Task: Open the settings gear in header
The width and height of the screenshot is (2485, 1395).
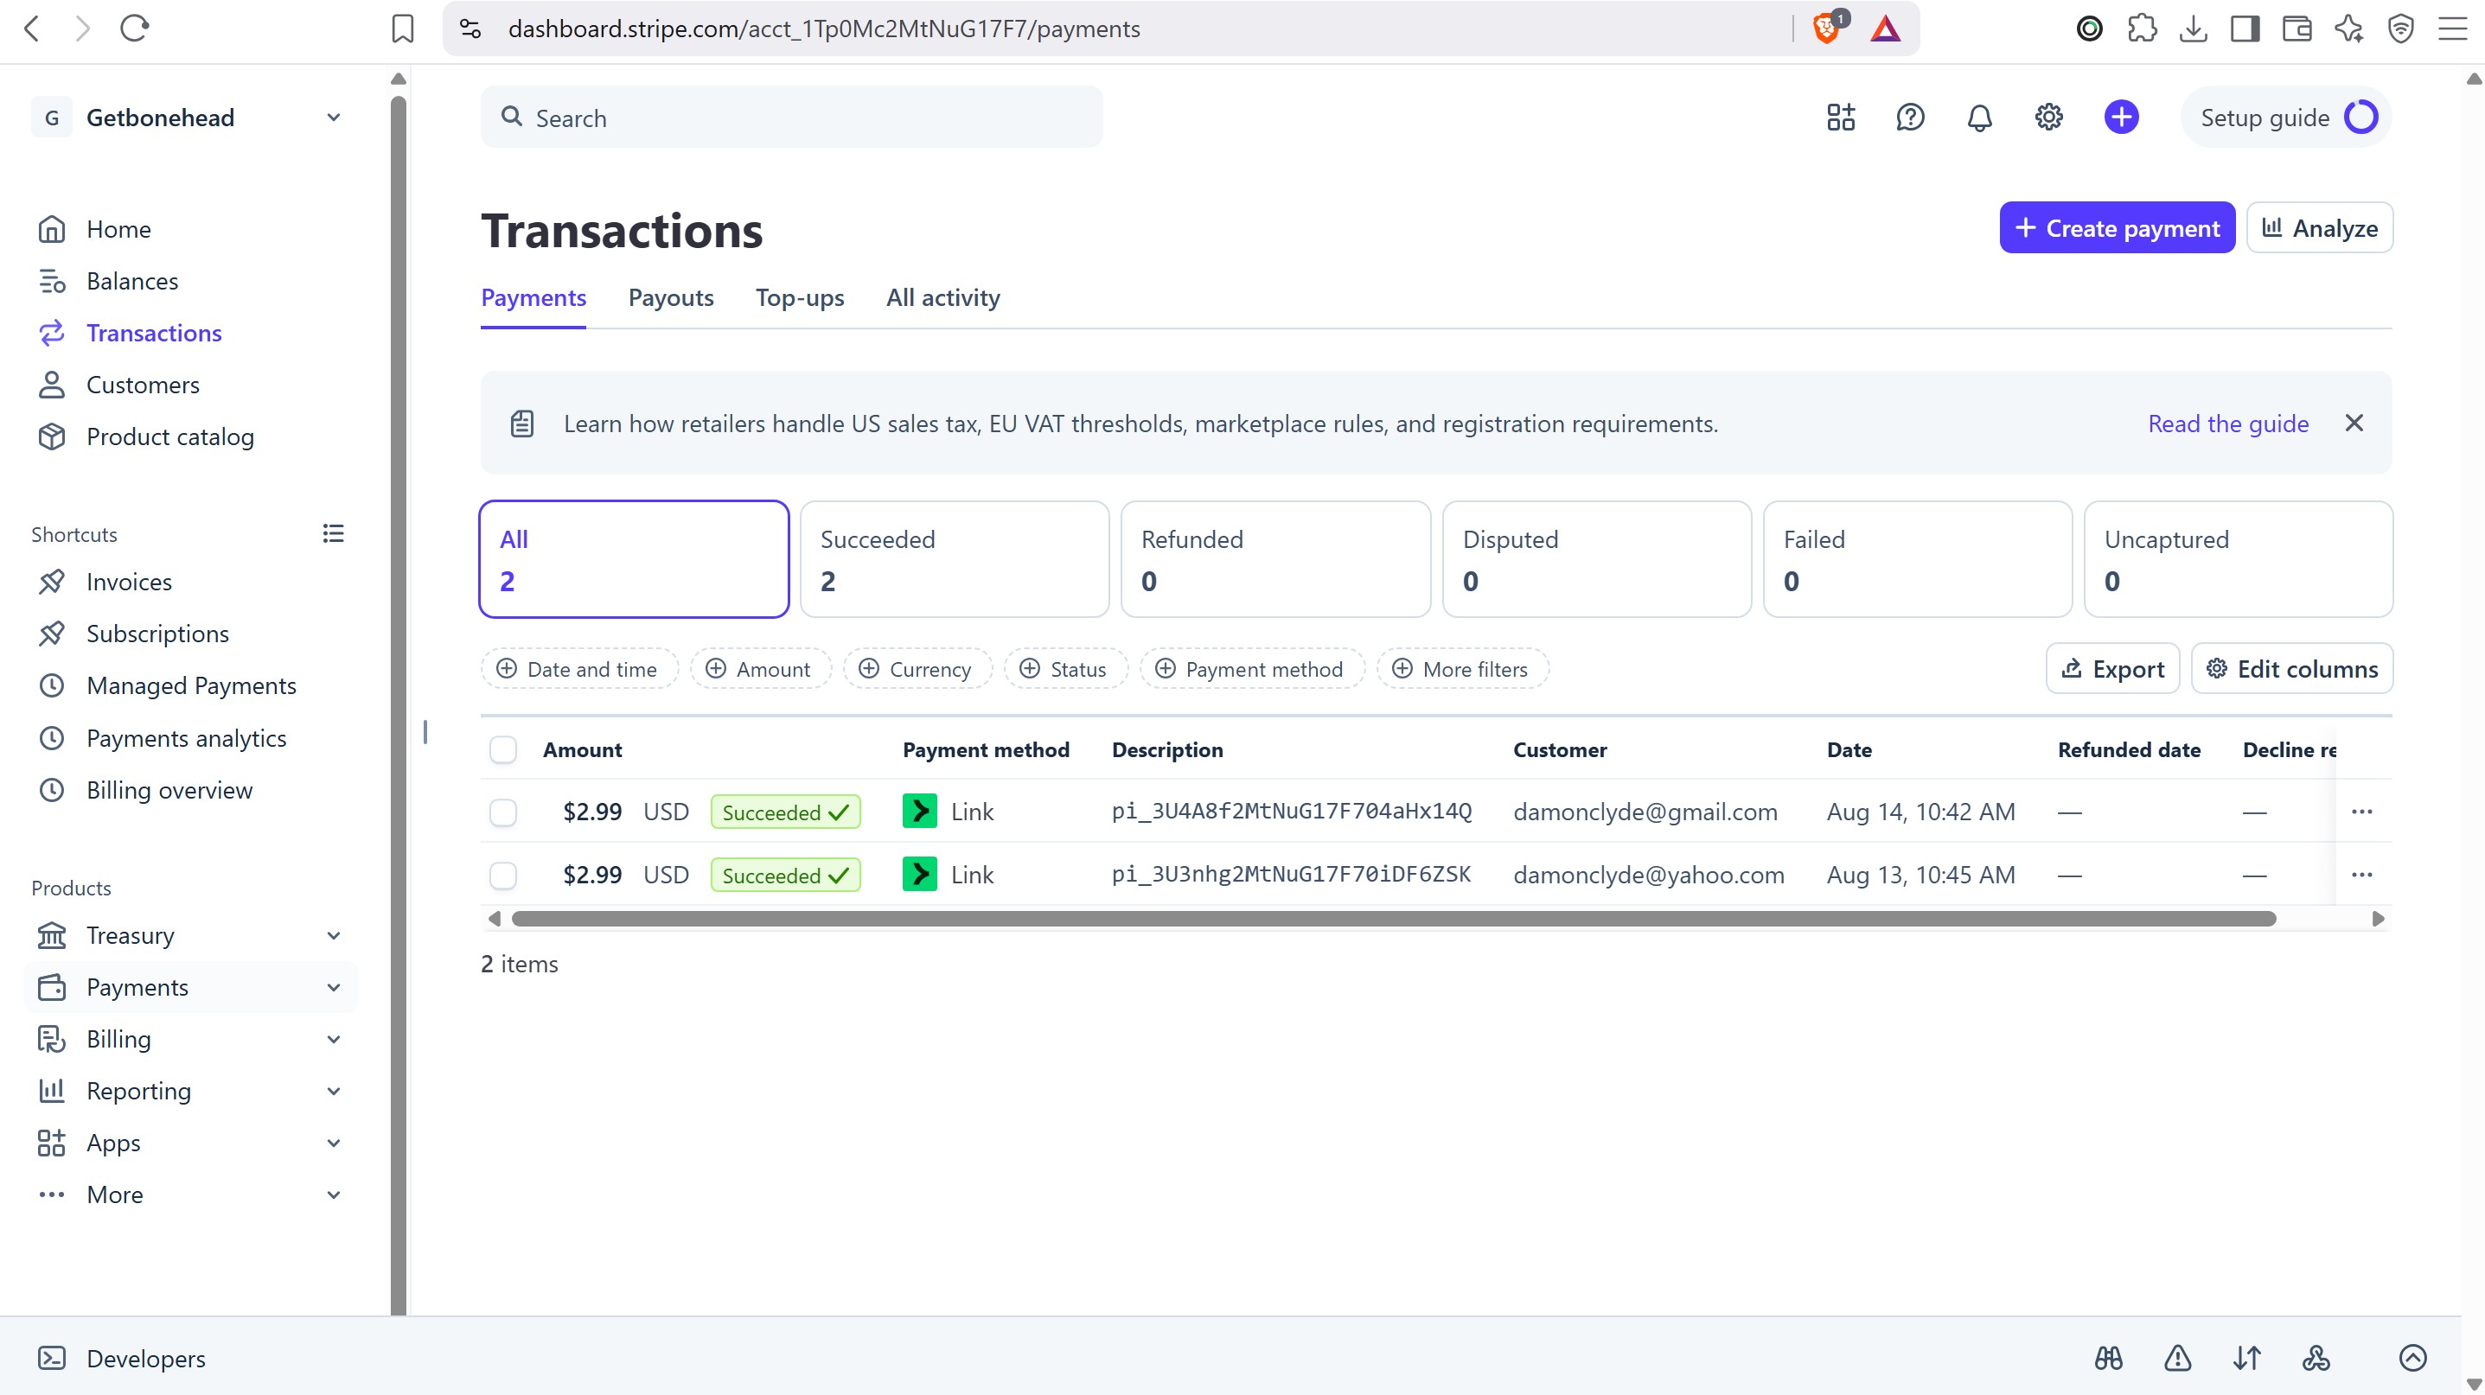Action: tap(2049, 118)
